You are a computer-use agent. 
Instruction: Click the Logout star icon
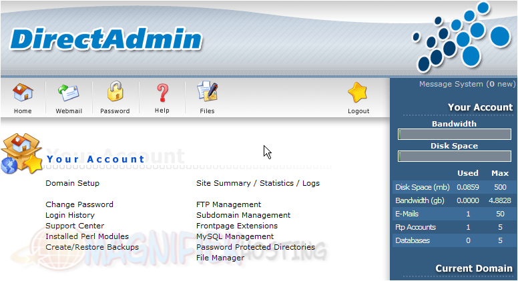click(358, 93)
